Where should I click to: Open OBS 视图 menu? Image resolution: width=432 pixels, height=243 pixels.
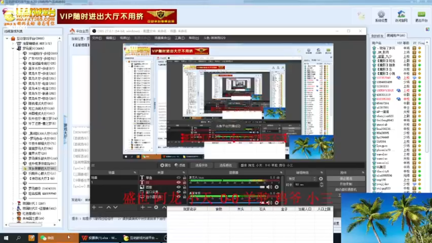(125, 38)
